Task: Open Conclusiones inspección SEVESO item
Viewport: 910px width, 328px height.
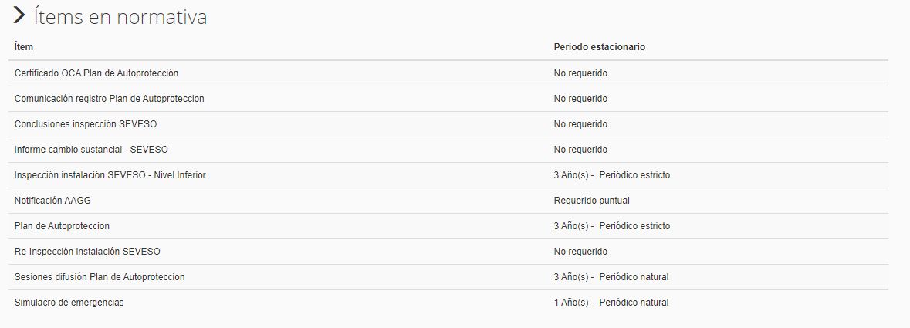Action: pyautogui.click(x=86, y=124)
